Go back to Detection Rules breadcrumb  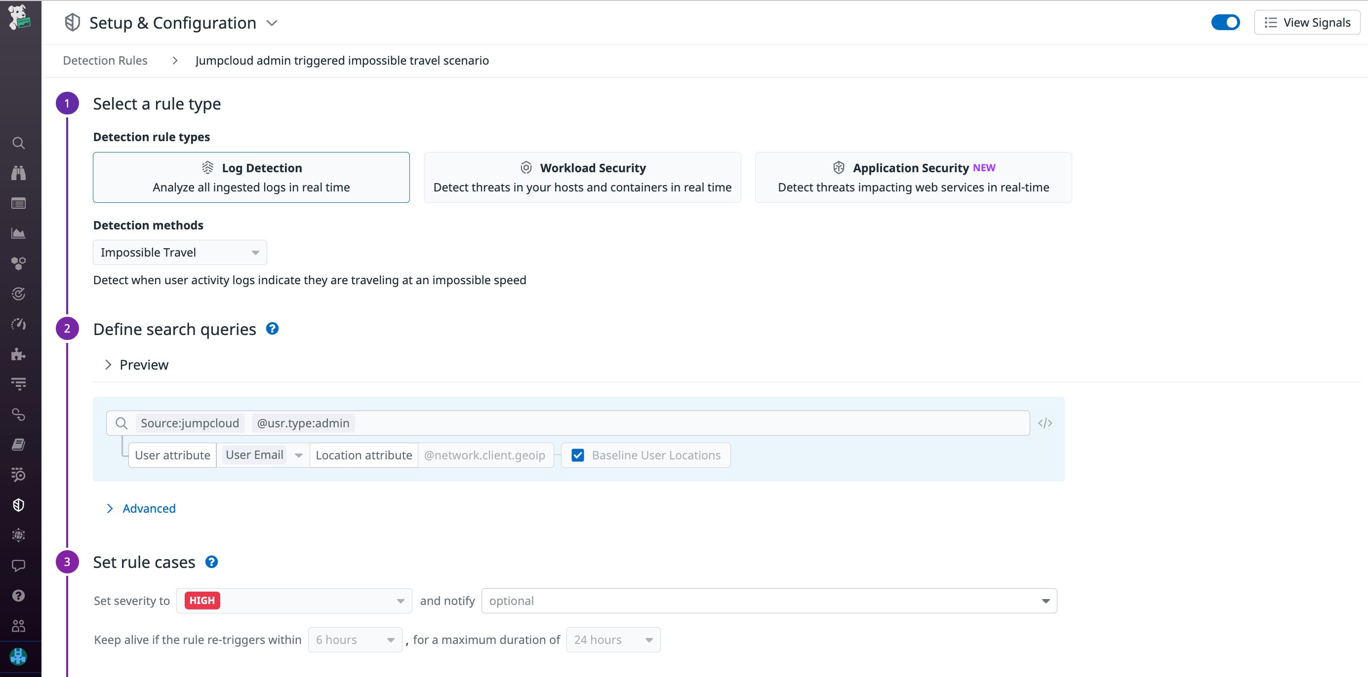pyautogui.click(x=105, y=60)
